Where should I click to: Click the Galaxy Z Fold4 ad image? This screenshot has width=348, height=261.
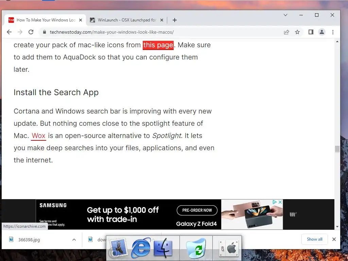pos(252,214)
